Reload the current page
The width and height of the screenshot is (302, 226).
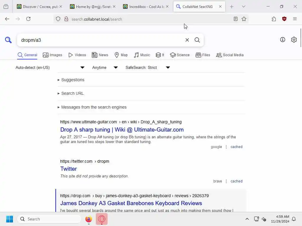click(x=28, y=19)
